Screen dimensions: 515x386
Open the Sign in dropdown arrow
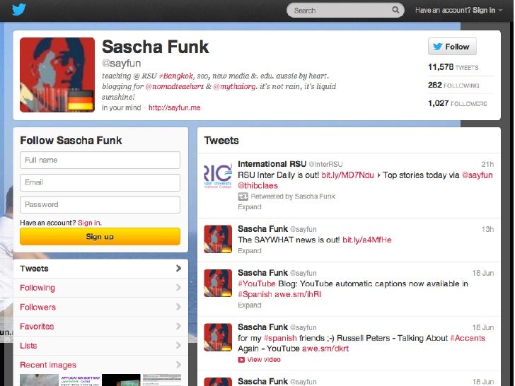[x=500, y=10]
